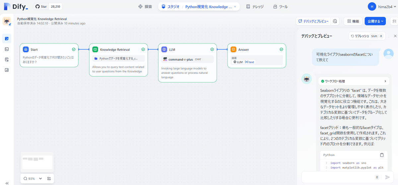This screenshot has width=398, height=185.
Task: Open the logs and annotations sidebar icon
Action: click(x=7, y=60)
